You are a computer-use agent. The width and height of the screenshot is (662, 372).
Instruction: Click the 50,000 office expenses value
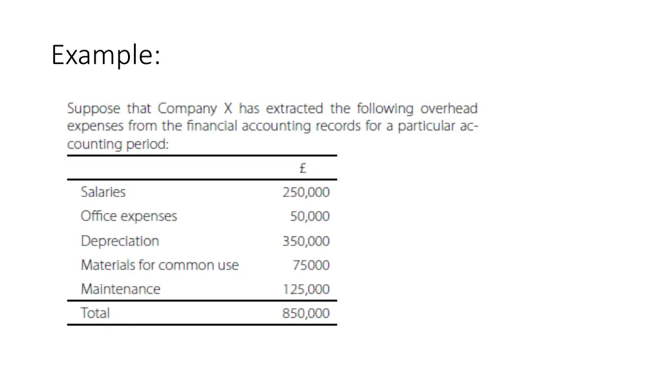(x=310, y=216)
